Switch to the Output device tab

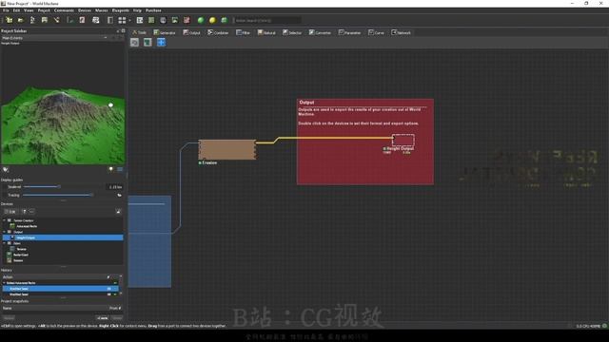[192, 32]
